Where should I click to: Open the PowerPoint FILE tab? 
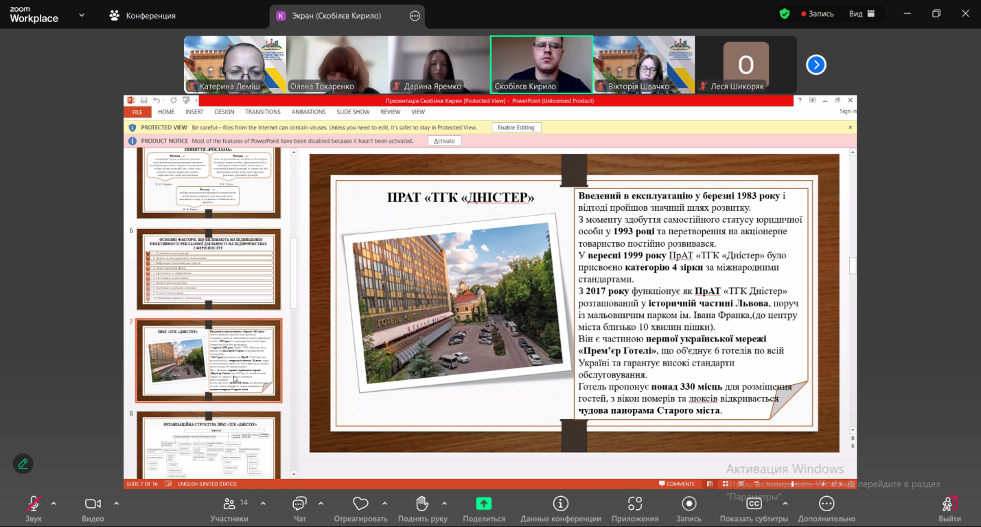137,112
